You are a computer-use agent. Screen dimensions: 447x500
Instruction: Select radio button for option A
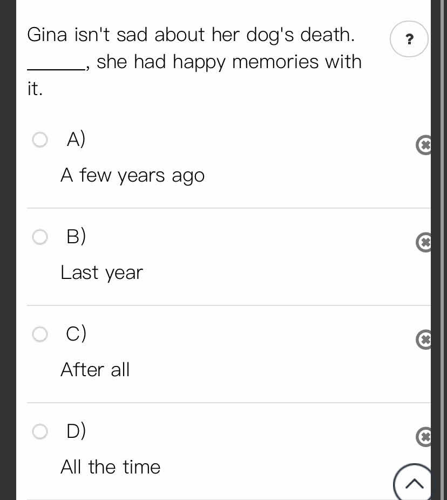40,139
